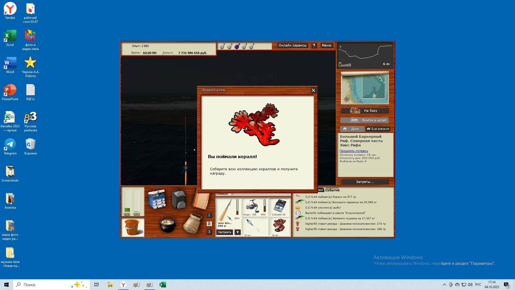
Task: Switch to the События tab
Action: (332, 190)
